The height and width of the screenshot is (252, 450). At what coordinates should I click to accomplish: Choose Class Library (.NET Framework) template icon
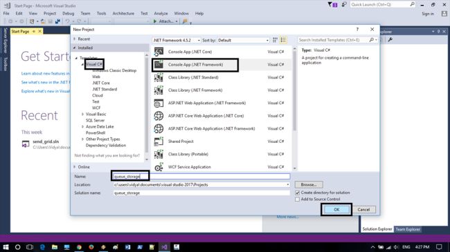tap(159, 90)
